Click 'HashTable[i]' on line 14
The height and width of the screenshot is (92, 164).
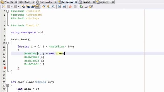click(34, 57)
